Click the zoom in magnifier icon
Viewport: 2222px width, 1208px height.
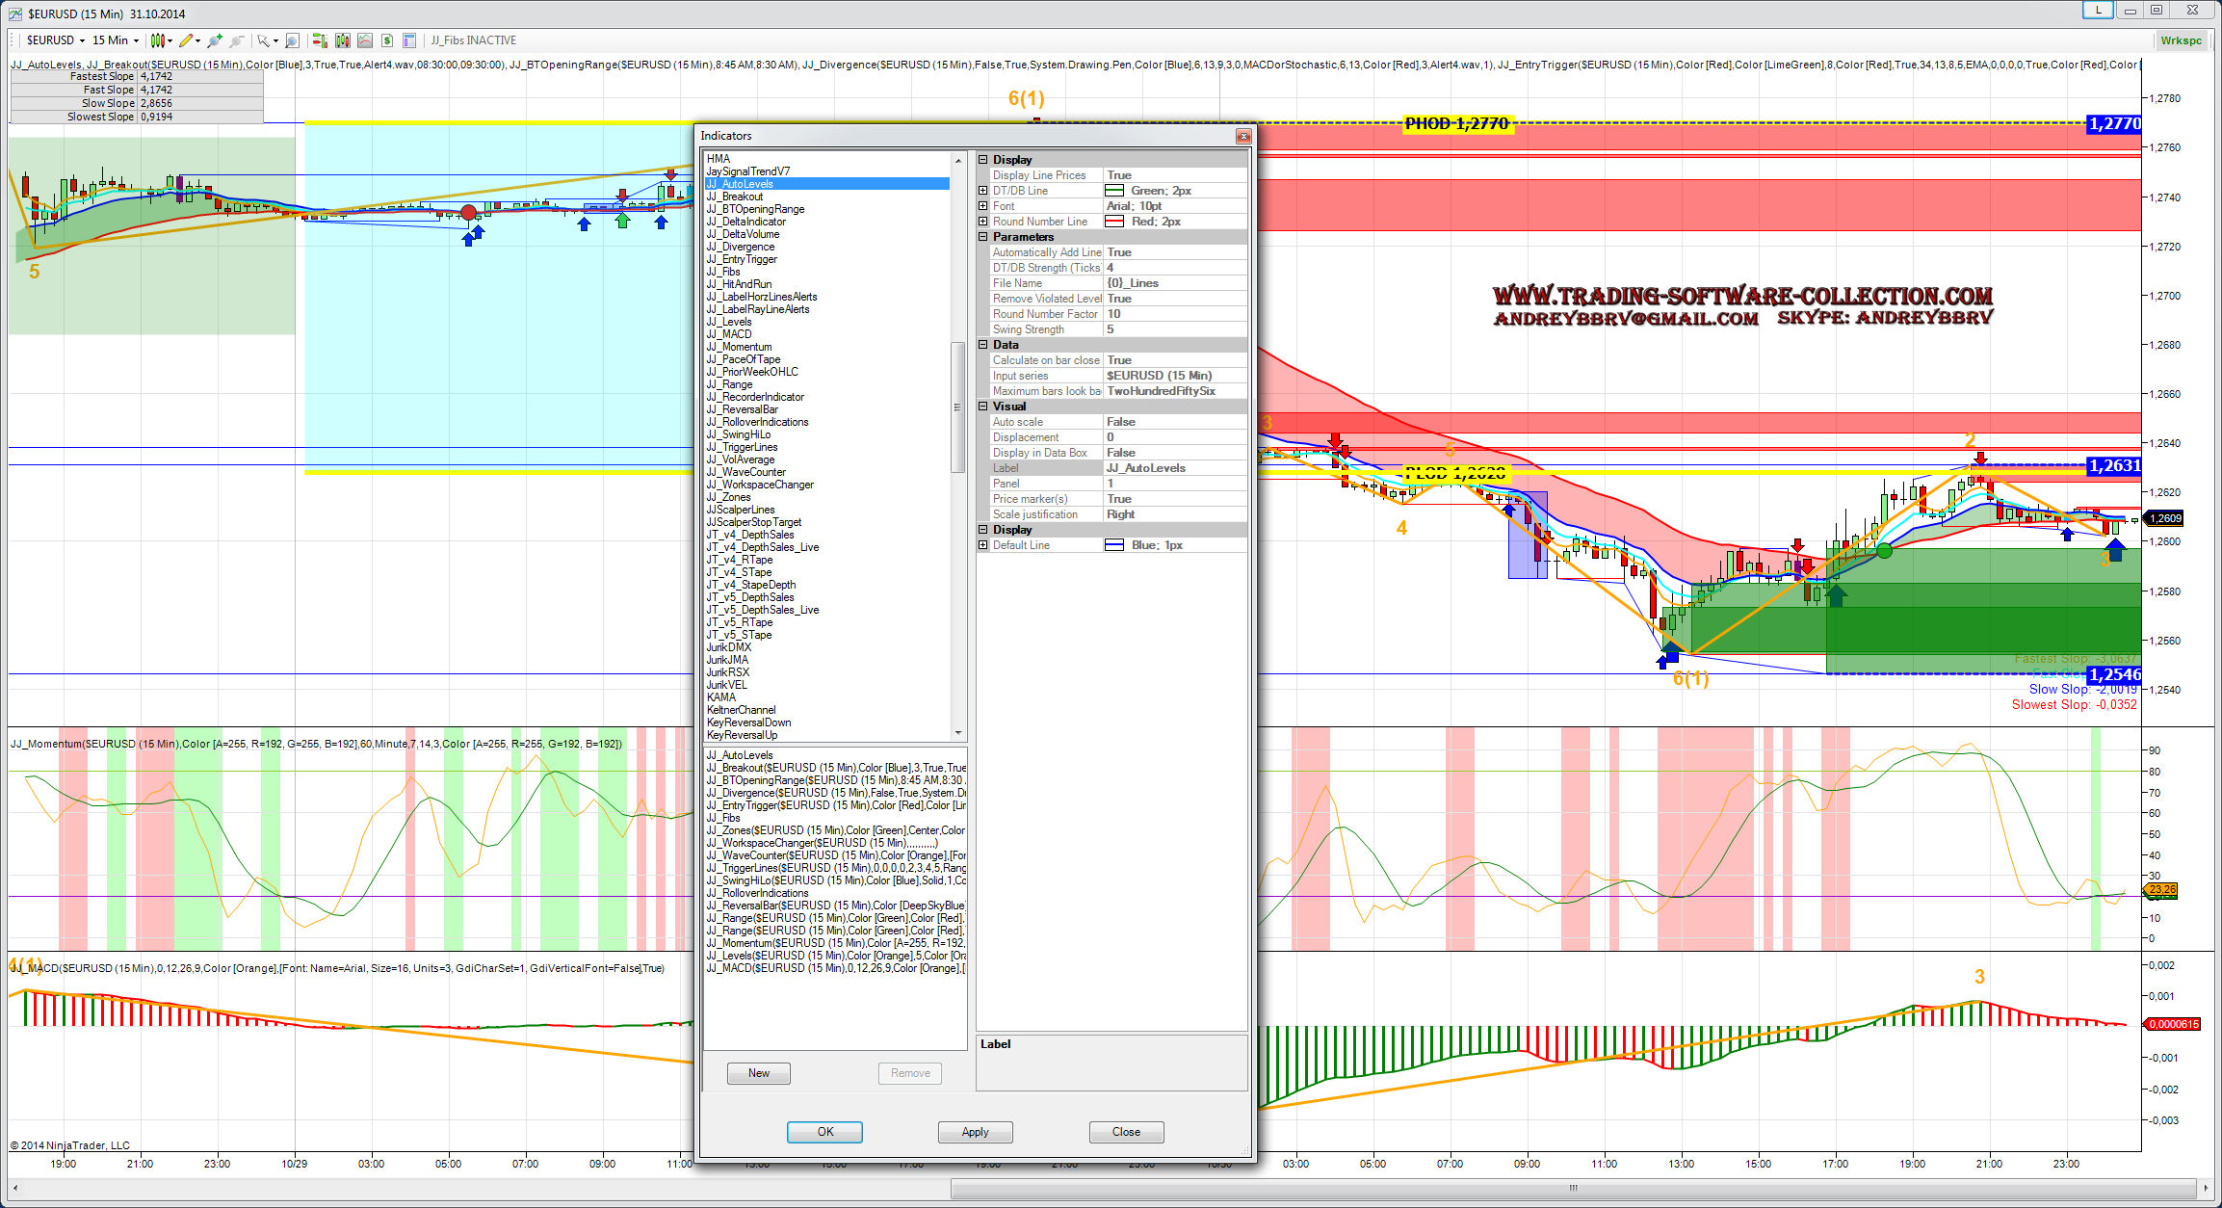click(x=215, y=40)
